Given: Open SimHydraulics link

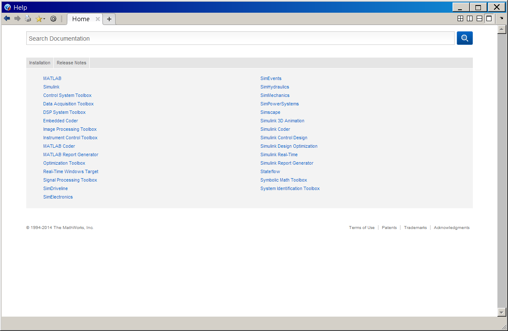Looking at the screenshot, I should click(275, 87).
